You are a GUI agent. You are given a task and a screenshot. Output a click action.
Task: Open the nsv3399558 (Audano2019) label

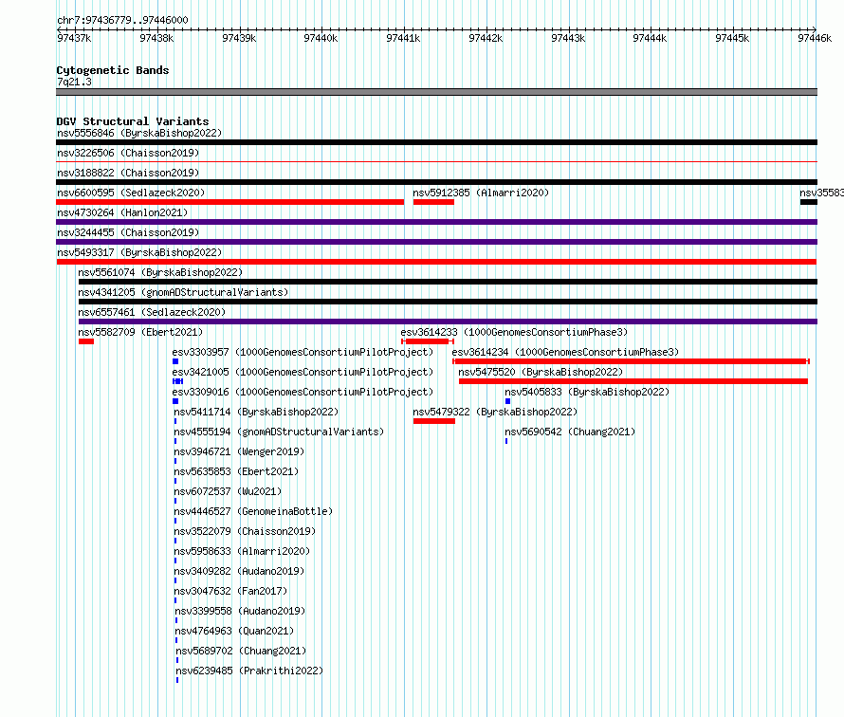[240, 611]
